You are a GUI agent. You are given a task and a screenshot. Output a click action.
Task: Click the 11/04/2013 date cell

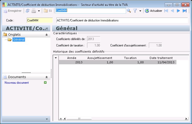[x=166, y=62]
